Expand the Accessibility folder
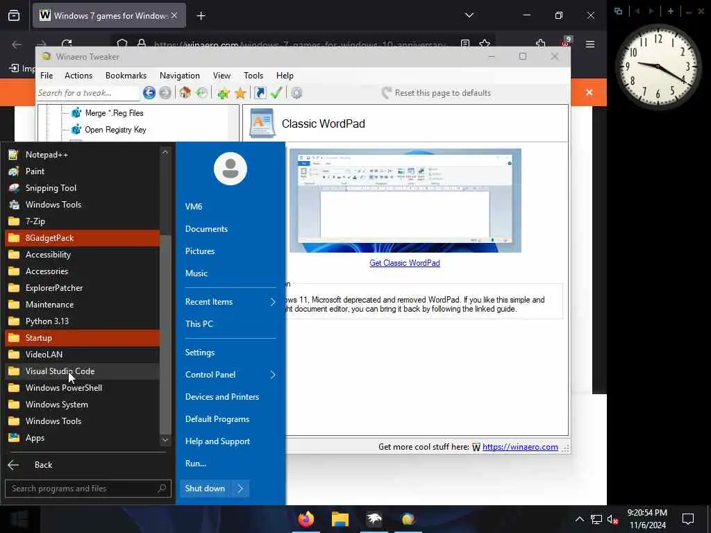The height and width of the screenshot is (533, 711). [x=82, y=255]
